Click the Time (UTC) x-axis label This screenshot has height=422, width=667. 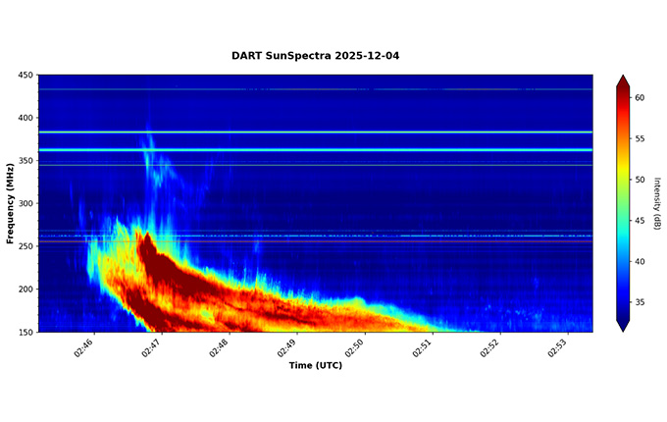click(315, 365)
